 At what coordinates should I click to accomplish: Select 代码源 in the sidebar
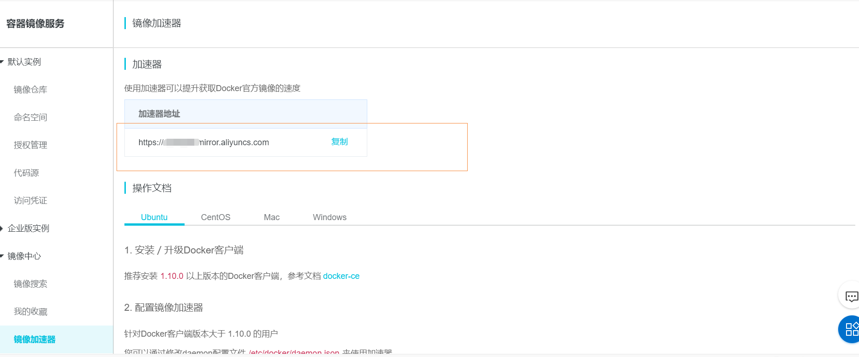tap(26, 173)
